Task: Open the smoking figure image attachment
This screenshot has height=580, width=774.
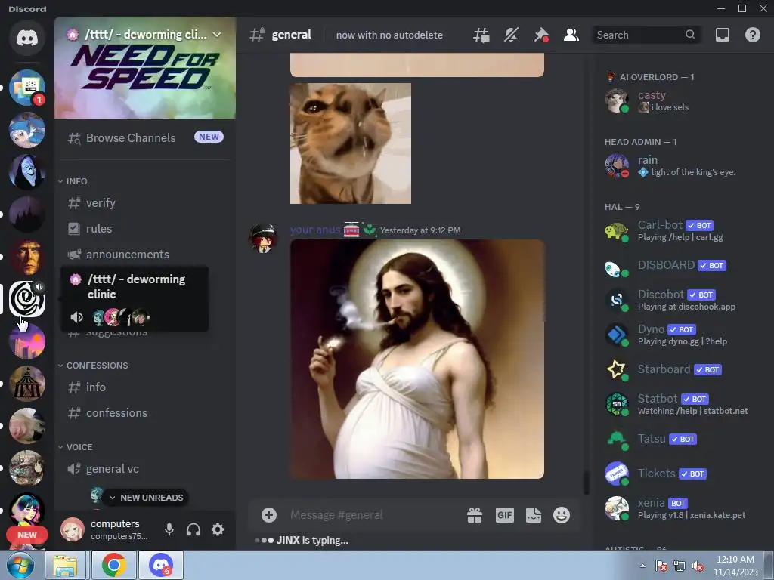Action: (x=417, y=359)
